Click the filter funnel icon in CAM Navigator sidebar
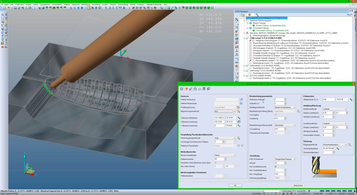This screenshot has width=357, height=195. pyautogui.click(x=237, y=70)
